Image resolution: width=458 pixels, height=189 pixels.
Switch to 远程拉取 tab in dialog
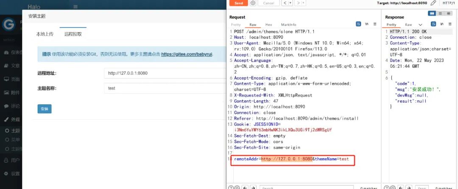click(x=73, y=34)
